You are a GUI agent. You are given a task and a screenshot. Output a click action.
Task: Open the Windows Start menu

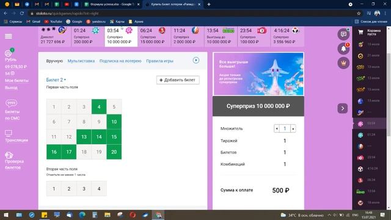click(x=5, y=215)
